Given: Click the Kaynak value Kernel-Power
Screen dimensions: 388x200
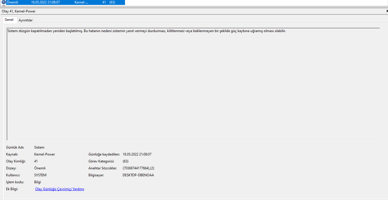Looking at the screenshot, I should point(44,154).
